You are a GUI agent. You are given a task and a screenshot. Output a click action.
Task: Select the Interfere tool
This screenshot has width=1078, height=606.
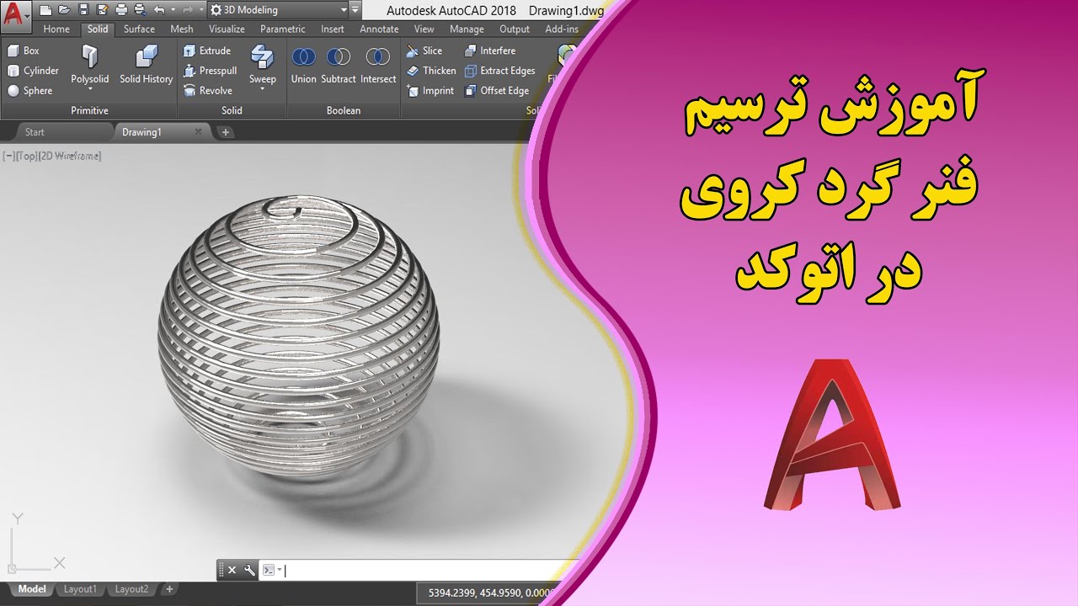[489, 50]
